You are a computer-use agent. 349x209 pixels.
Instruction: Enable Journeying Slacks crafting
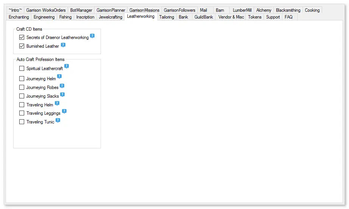click(x=22, y=96)
